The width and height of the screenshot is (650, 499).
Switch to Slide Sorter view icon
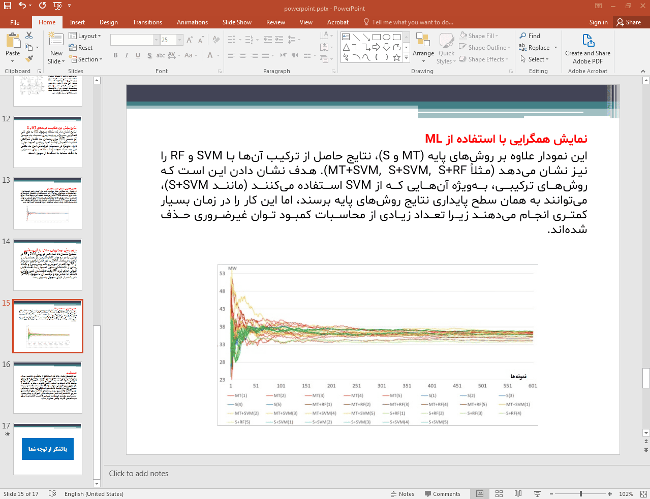point(499,494)
